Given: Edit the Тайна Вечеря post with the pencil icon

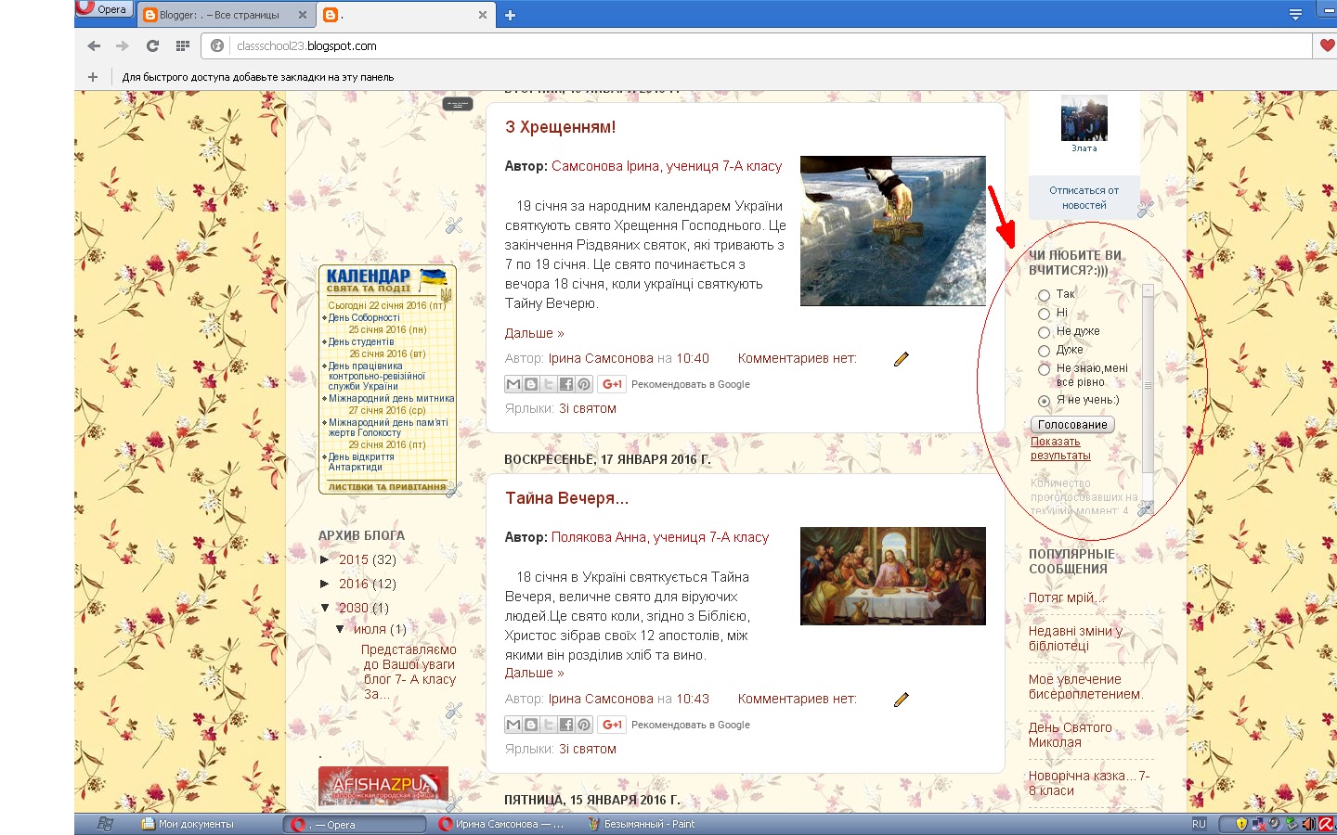Looking at the screenshot, I should click(x=901, y=700).
